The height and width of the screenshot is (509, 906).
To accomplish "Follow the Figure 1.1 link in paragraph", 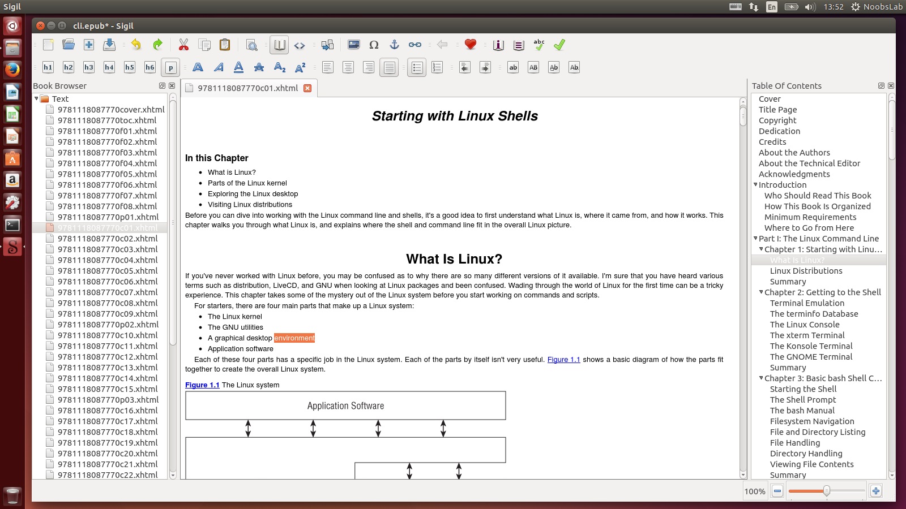I will 563,360.
